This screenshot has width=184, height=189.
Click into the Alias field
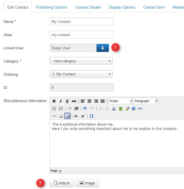coord(81,35)
